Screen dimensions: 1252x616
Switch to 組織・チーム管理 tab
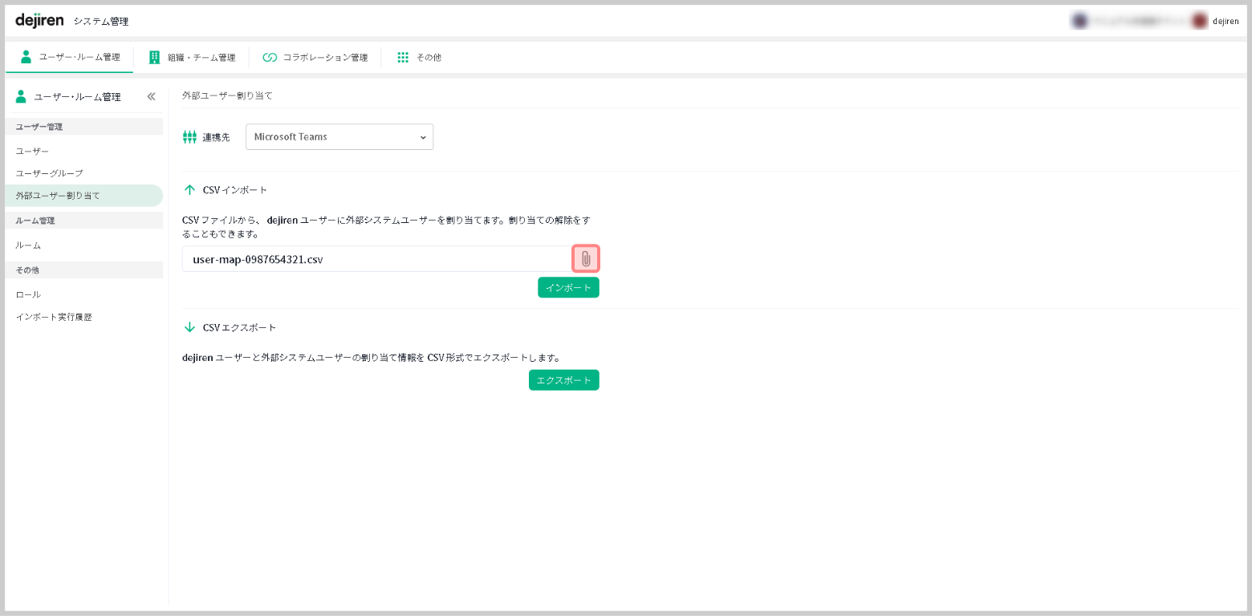[x=193, y=58]
